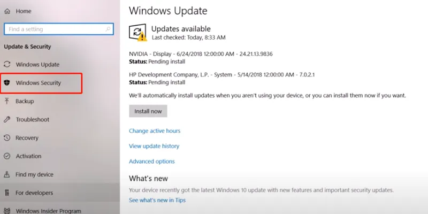Open the Change active hours link
Viewport: 428px width, 214px height.
[155, 131]
